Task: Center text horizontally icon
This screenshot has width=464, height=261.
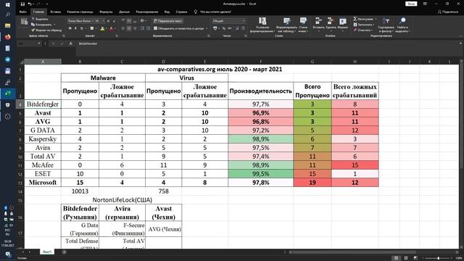Action: pos(129,28)
